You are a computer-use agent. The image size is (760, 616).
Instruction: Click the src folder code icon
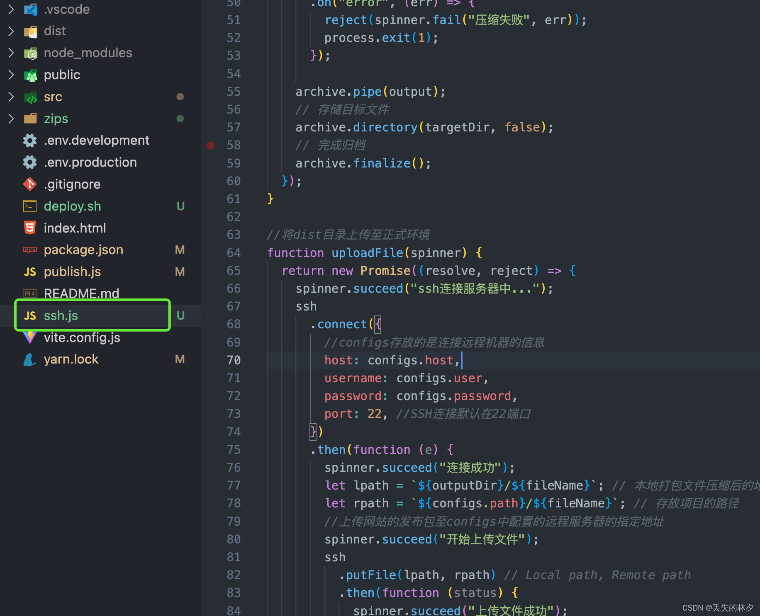click(30, 97)
